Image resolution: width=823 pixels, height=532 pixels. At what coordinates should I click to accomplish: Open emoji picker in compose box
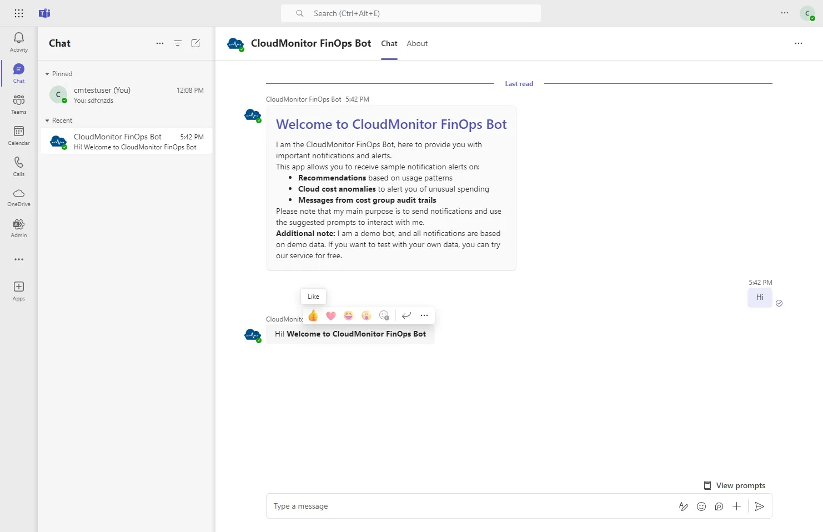pos(701,506)
